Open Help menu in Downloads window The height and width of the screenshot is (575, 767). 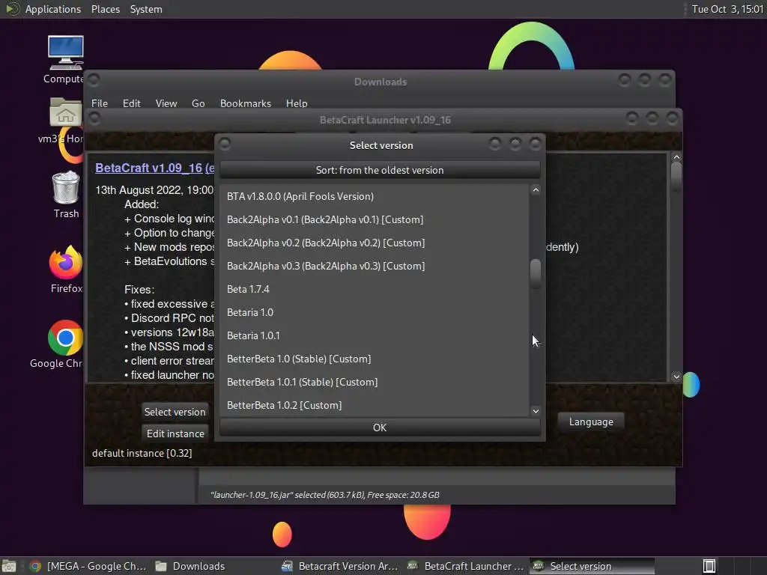pos(297,103)
